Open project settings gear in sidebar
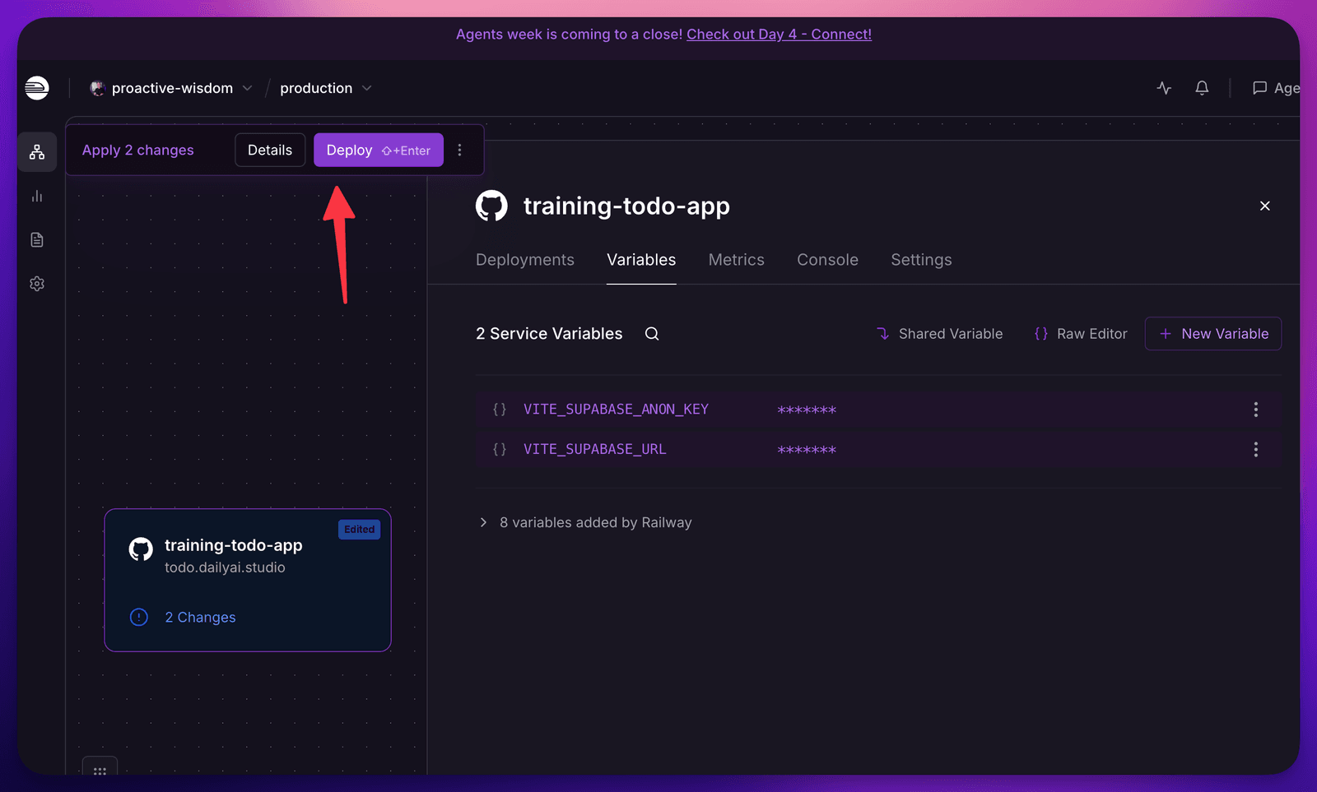1317x792 pixels. coord(37,284)
